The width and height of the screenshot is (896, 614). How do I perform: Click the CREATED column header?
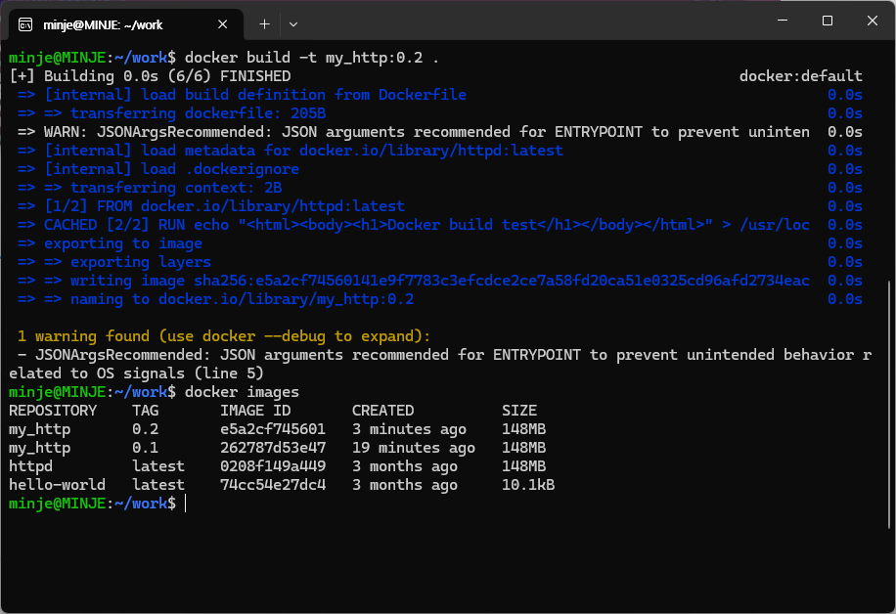pyautogui.click(x=382, y=411)
